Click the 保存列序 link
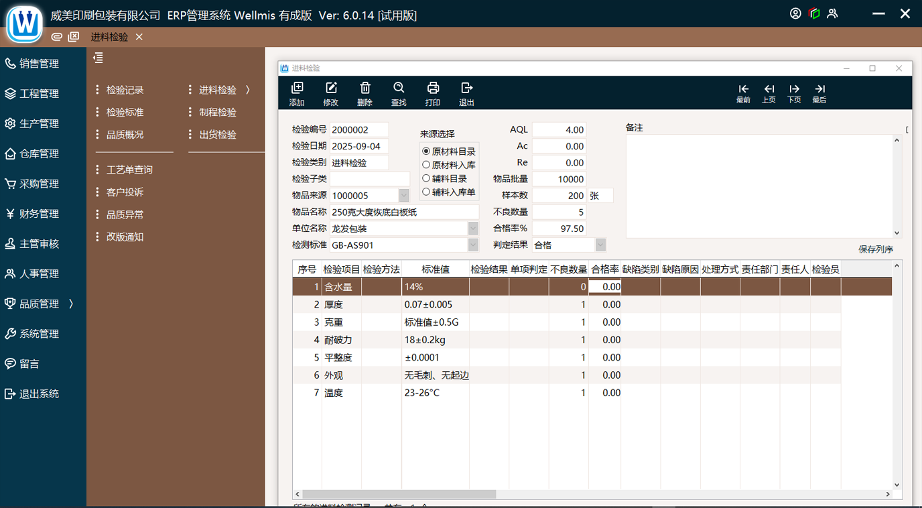The width and height of the screenshot is (922, 508). (876, 249)
